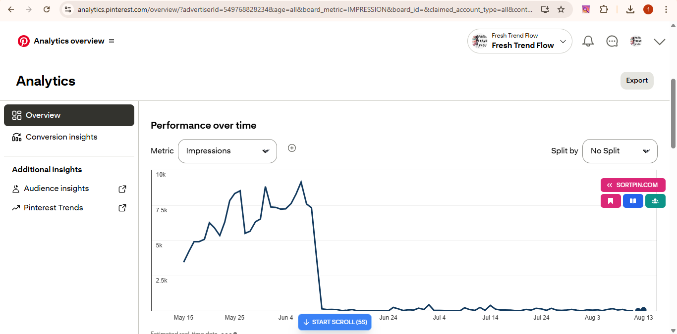This screenshot has height=334, width=677.
Task: Click the Export button
Action: [637, 81]
